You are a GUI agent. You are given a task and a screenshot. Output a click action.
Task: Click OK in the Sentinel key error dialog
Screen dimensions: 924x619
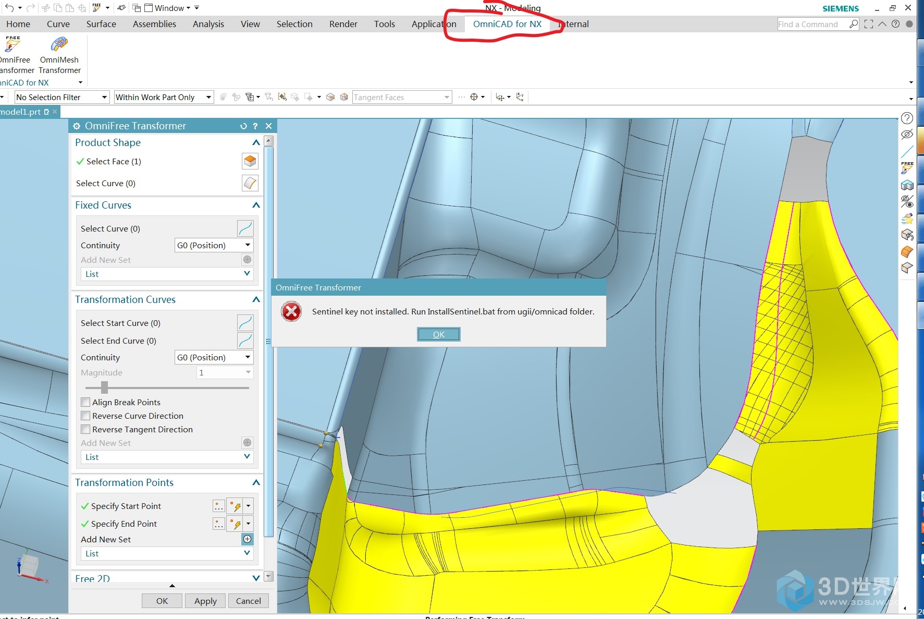(x=439, y=334)
